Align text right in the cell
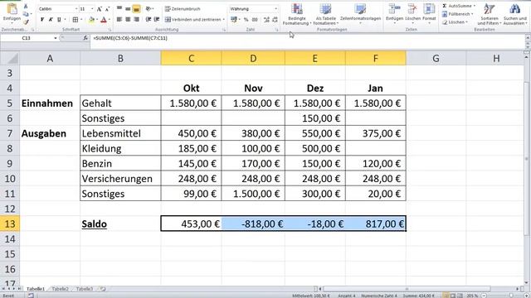 coord(136,20)
